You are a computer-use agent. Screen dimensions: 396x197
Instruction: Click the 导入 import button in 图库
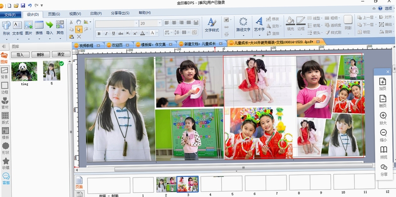(x=20, y=55)
